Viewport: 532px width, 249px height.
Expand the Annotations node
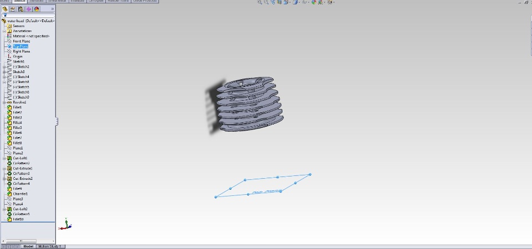point(4,31)
